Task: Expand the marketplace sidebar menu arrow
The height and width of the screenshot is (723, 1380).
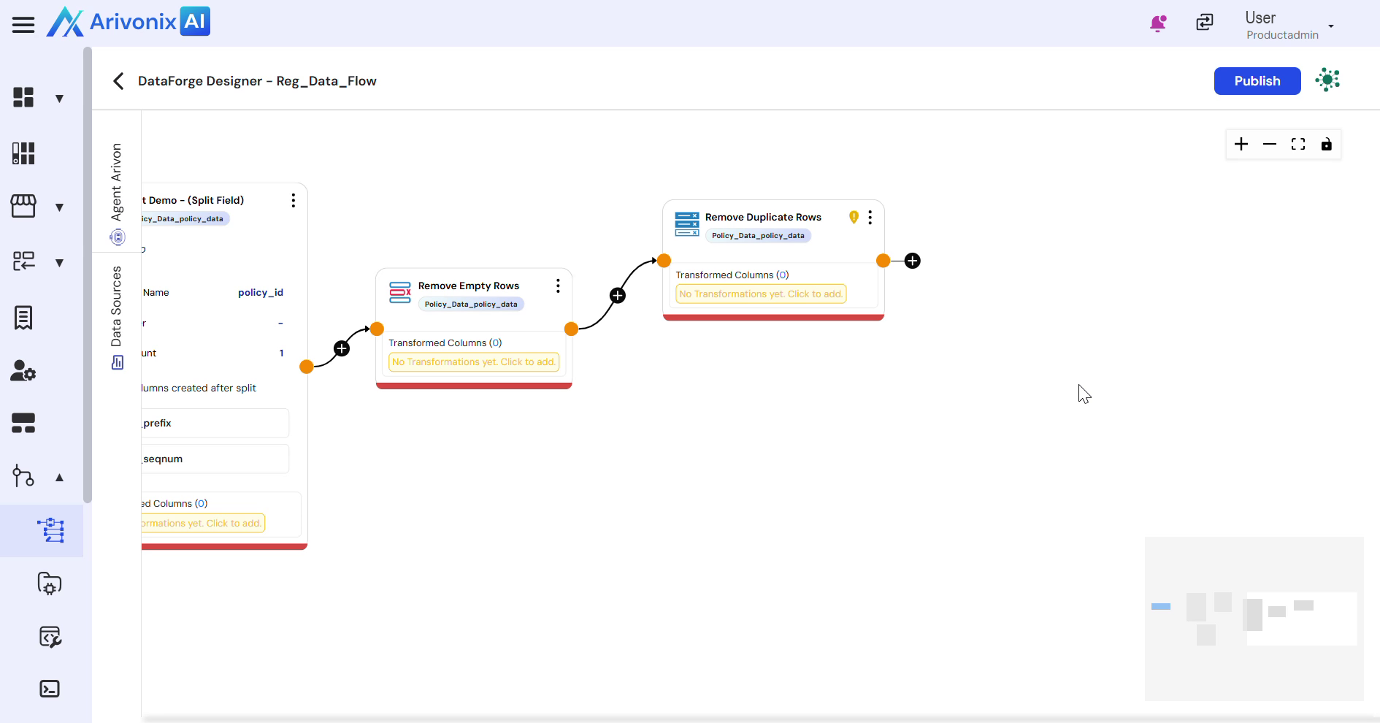Action: [60, 207]
